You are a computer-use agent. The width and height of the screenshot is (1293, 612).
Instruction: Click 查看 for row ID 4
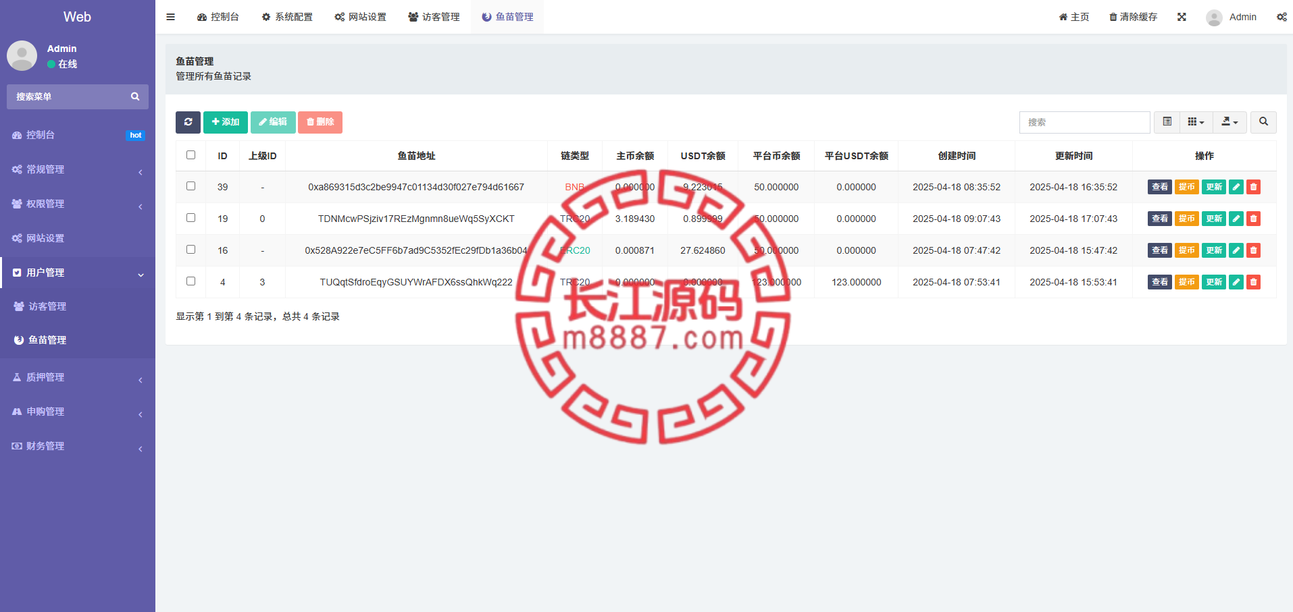tap(1160, 282)
